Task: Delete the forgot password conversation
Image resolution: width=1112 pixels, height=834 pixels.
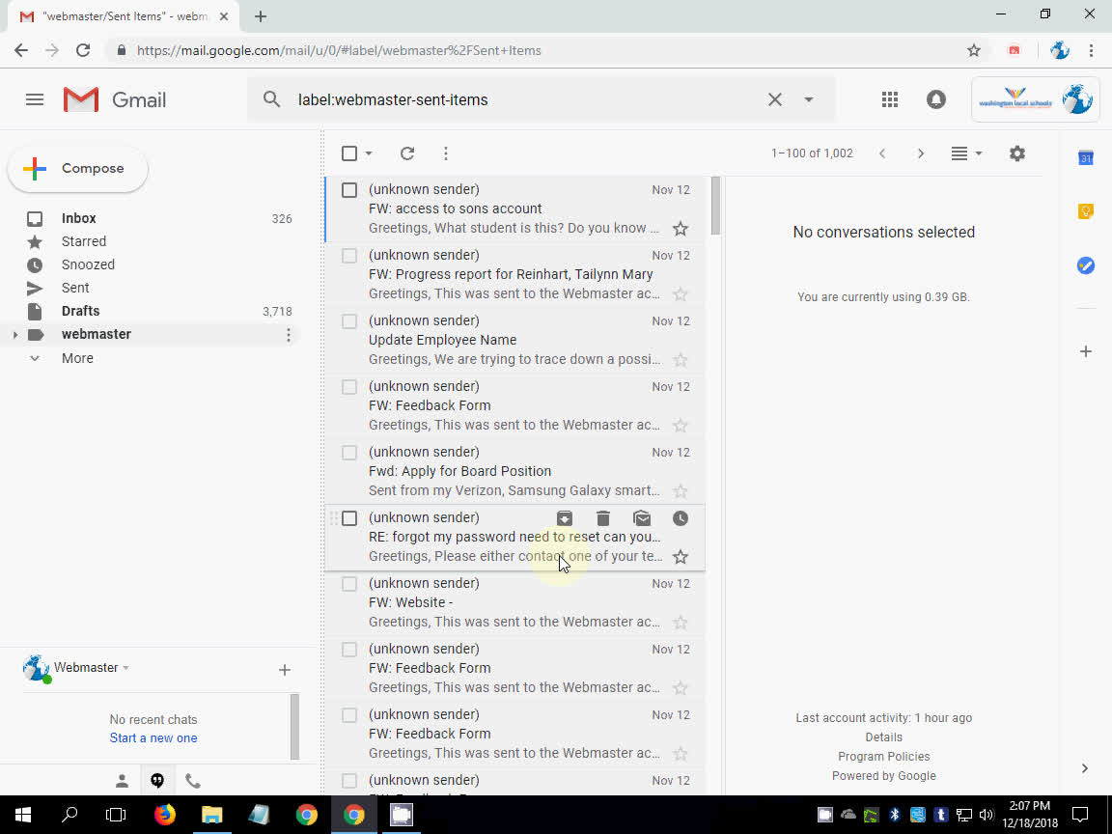Action: click(603, 518)
